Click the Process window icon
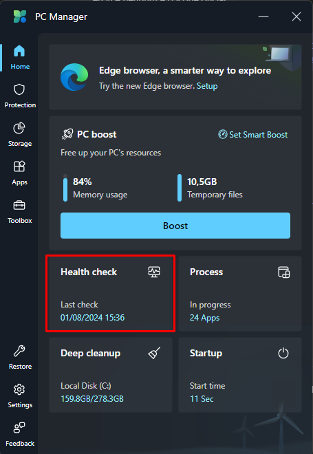 click(283, 272)
